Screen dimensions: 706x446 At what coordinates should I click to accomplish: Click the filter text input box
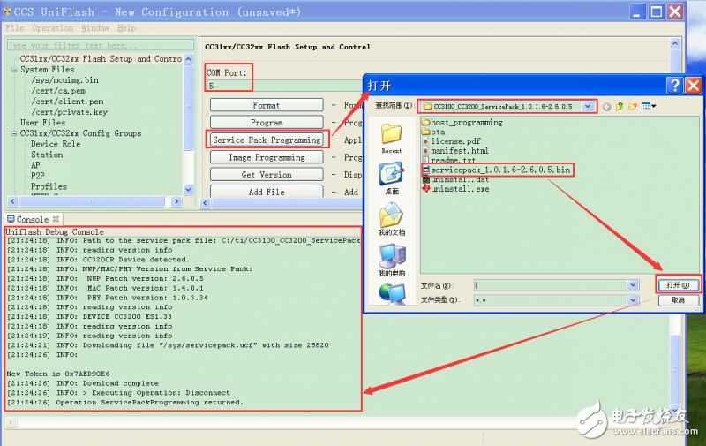click(101, 45)
